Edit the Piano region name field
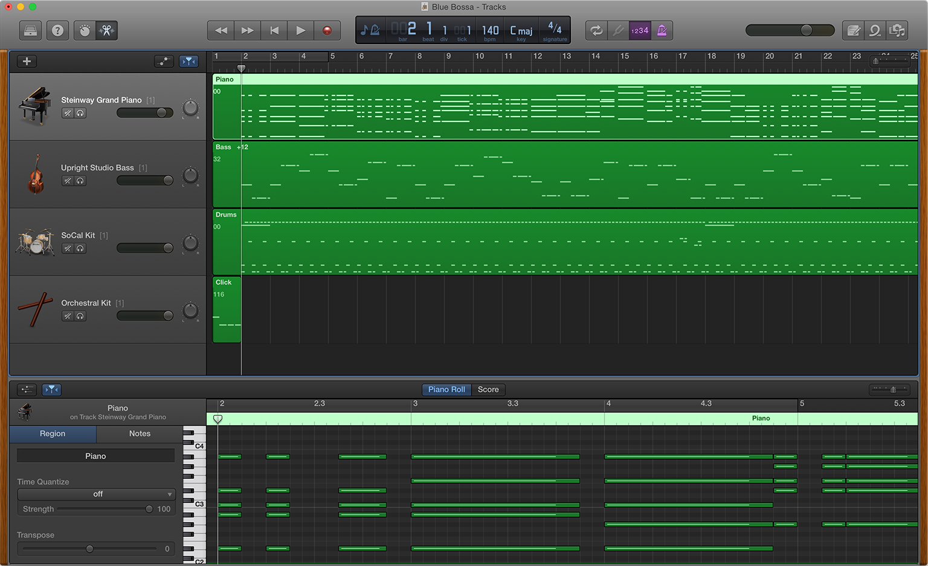Viewport: 928px width, 566px height. [95, 456]
